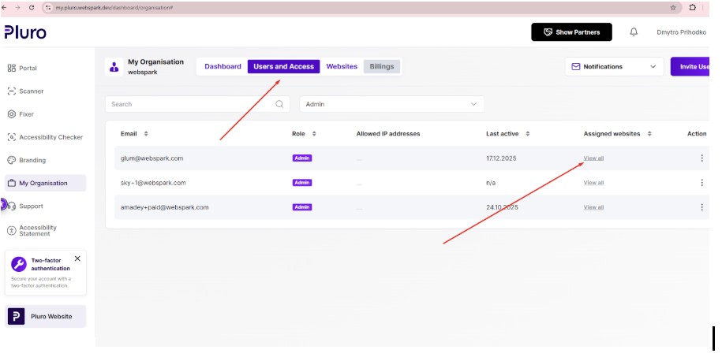Image resolution: width=722 pixels, height=357 pixels.
Task: Click the n/a last active value
Action: coord(491,183)
